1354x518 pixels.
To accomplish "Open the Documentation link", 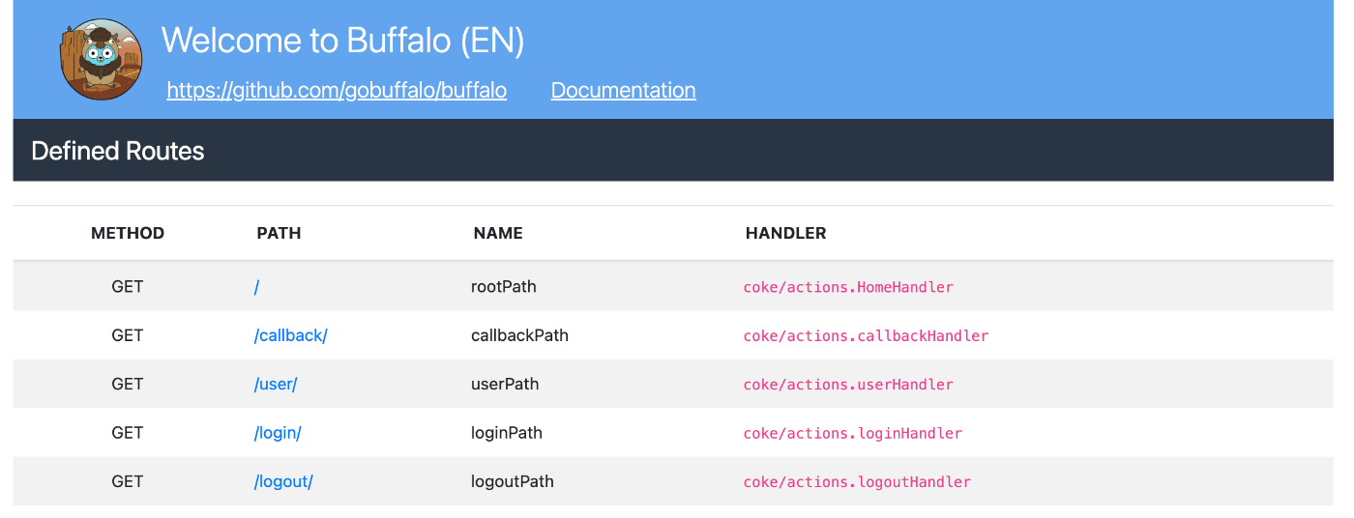I will 623,90.
